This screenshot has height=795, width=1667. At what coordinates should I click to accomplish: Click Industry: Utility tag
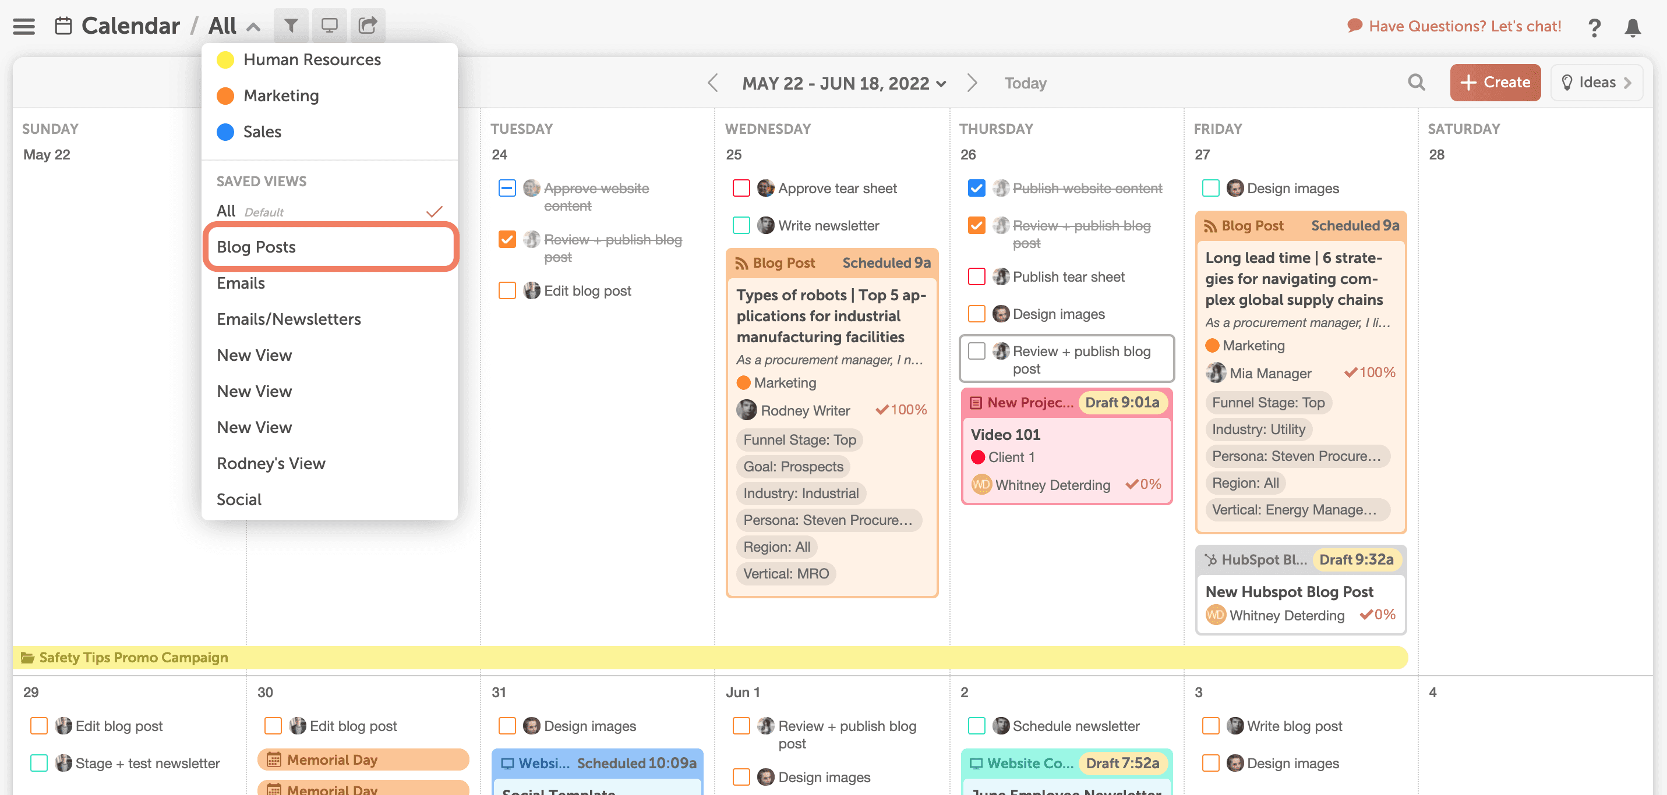(1258, 430)
